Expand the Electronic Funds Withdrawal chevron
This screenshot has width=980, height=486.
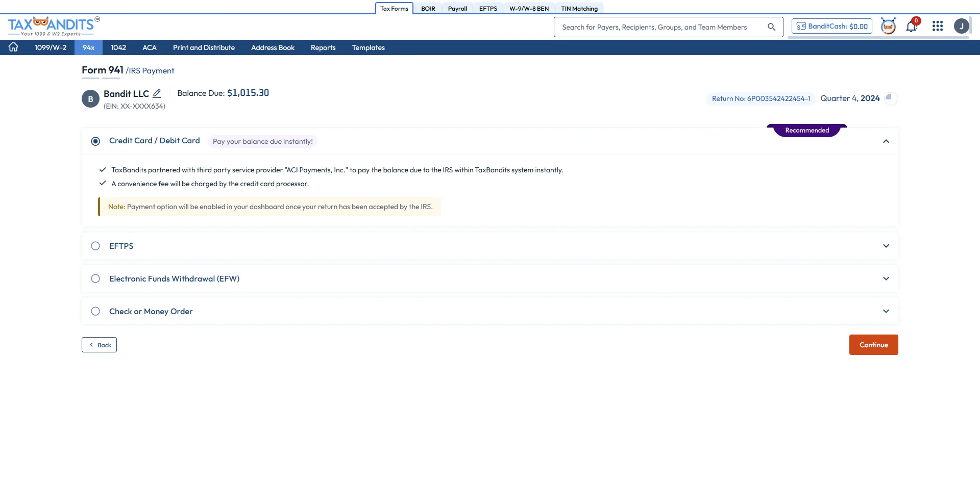[x=886, y=278]
